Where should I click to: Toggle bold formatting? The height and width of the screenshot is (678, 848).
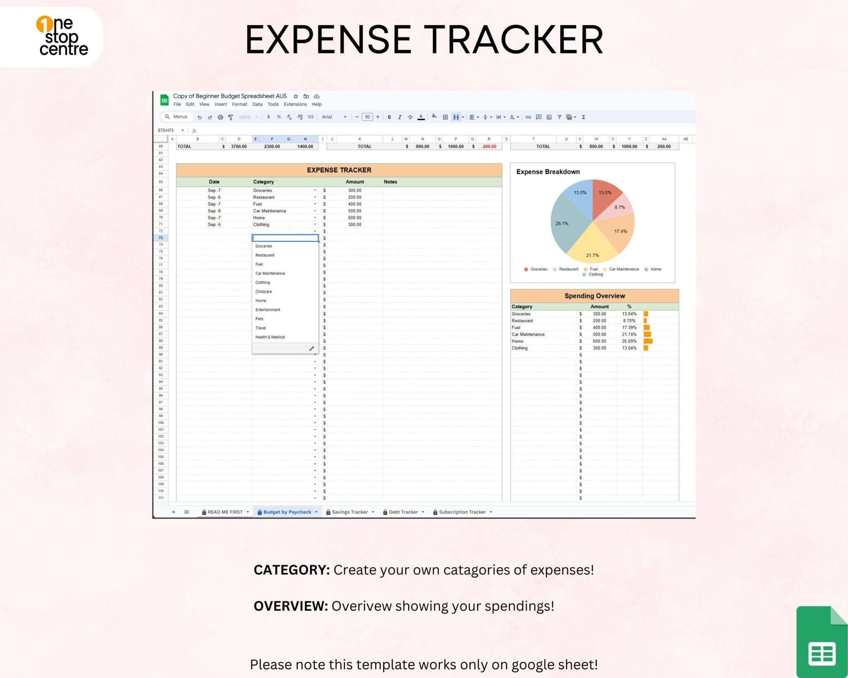click(x=390, y=117)
